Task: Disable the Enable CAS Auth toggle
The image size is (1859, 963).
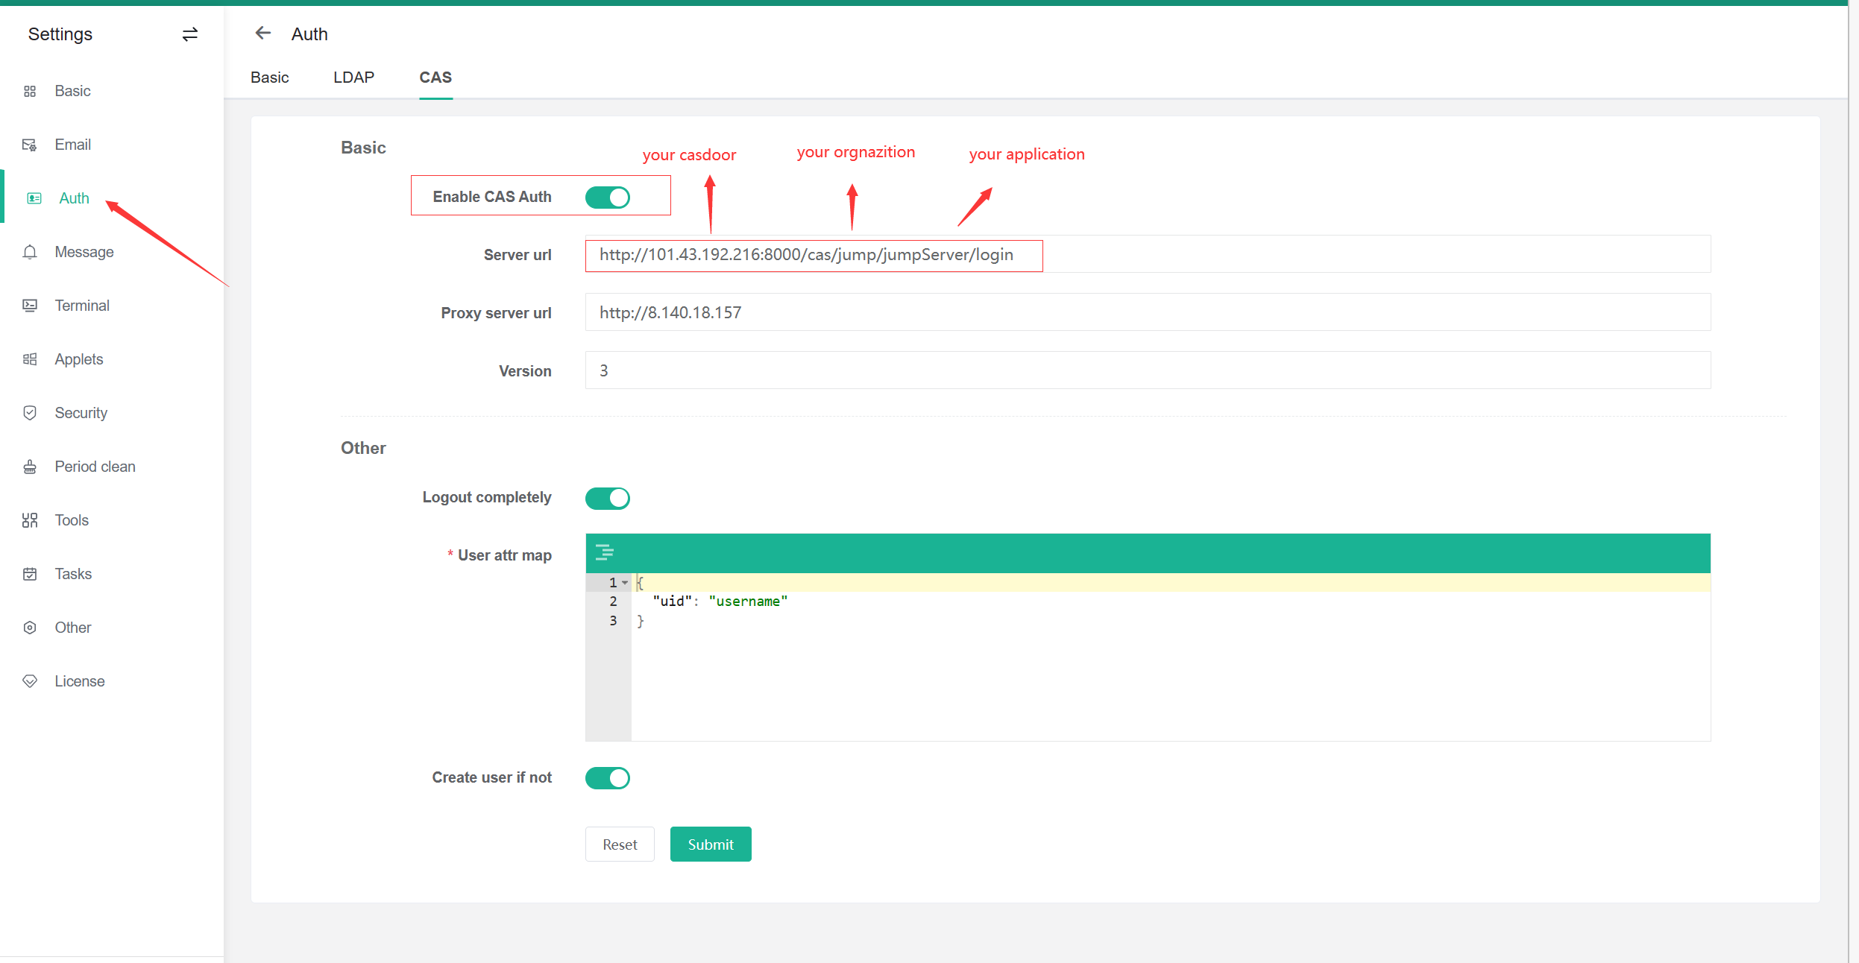Action: pyautogui.click(x=608, y=196)
